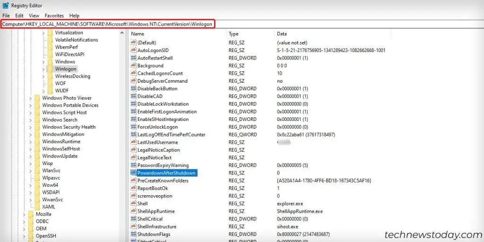
Task: Click the registry path address bar
Action: [x=242, y=24]
